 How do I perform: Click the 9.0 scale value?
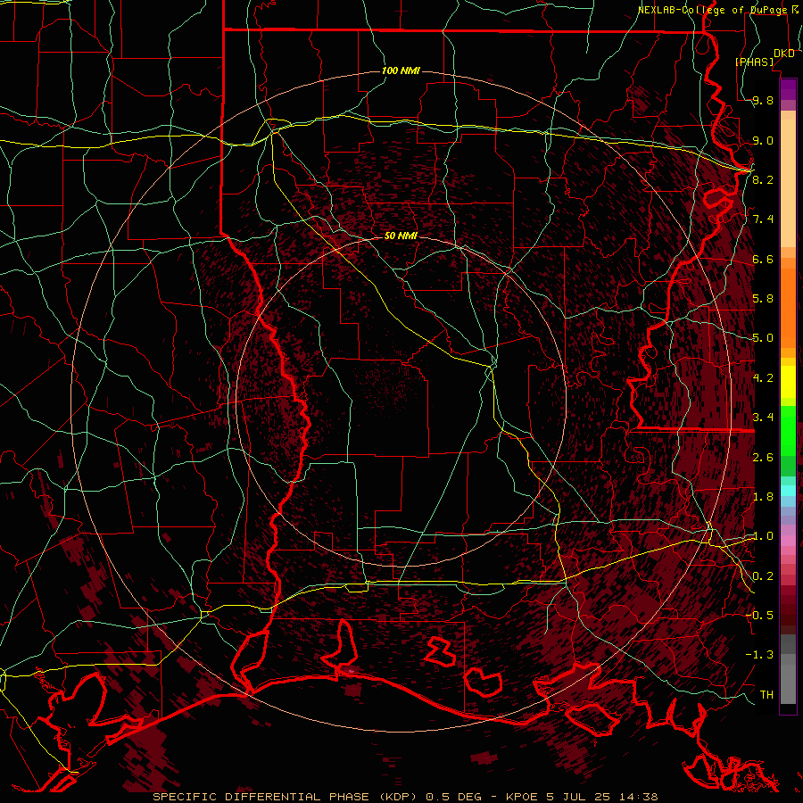point(763,140)
